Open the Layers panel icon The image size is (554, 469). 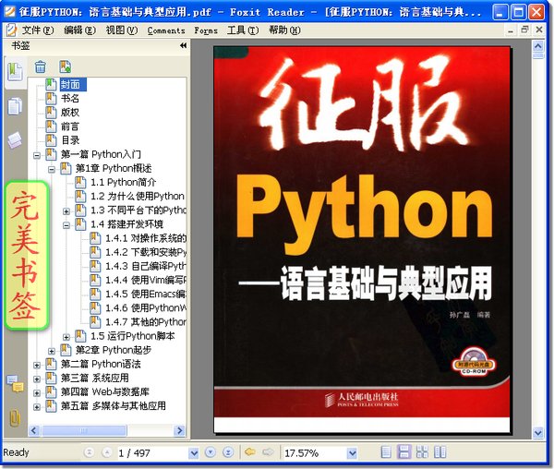coord(15,140)
